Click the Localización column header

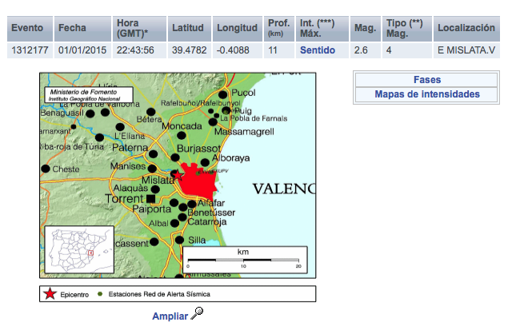466,28
